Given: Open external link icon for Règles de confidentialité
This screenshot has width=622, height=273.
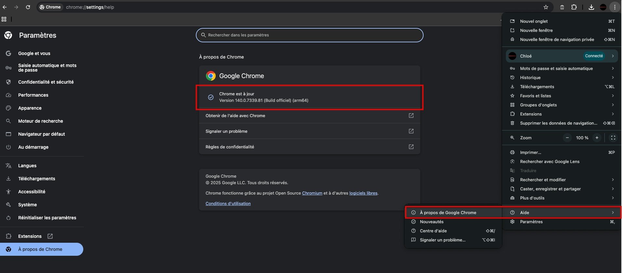Looking at the screenshot, I should click(x=411, y=147).
